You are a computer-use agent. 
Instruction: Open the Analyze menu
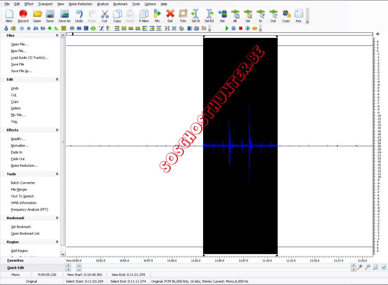click(103, 4)
